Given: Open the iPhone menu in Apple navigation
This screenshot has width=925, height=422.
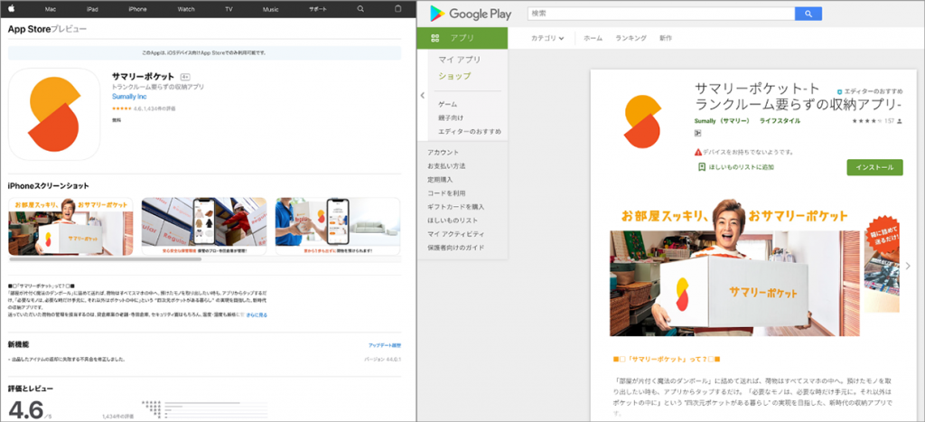Looking at the screenshot, I should (x=137, y=9).
